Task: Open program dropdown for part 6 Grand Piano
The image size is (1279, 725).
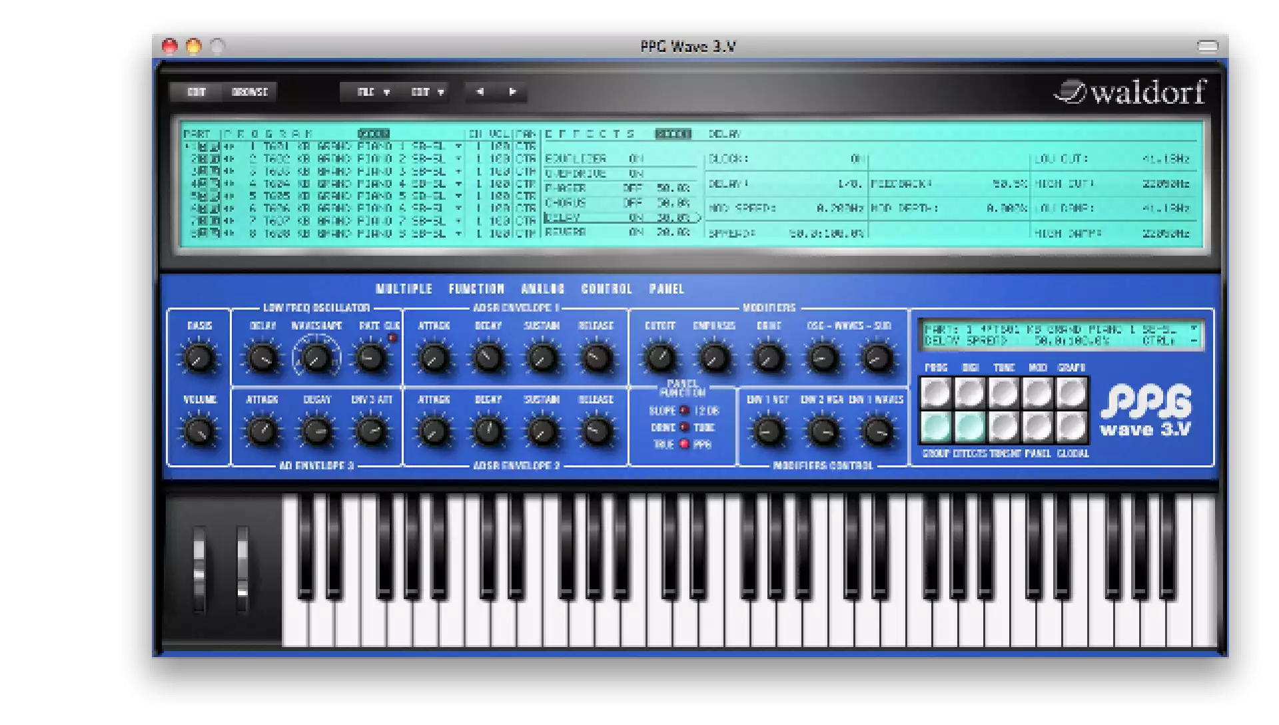Action: [x=458, y=208]
